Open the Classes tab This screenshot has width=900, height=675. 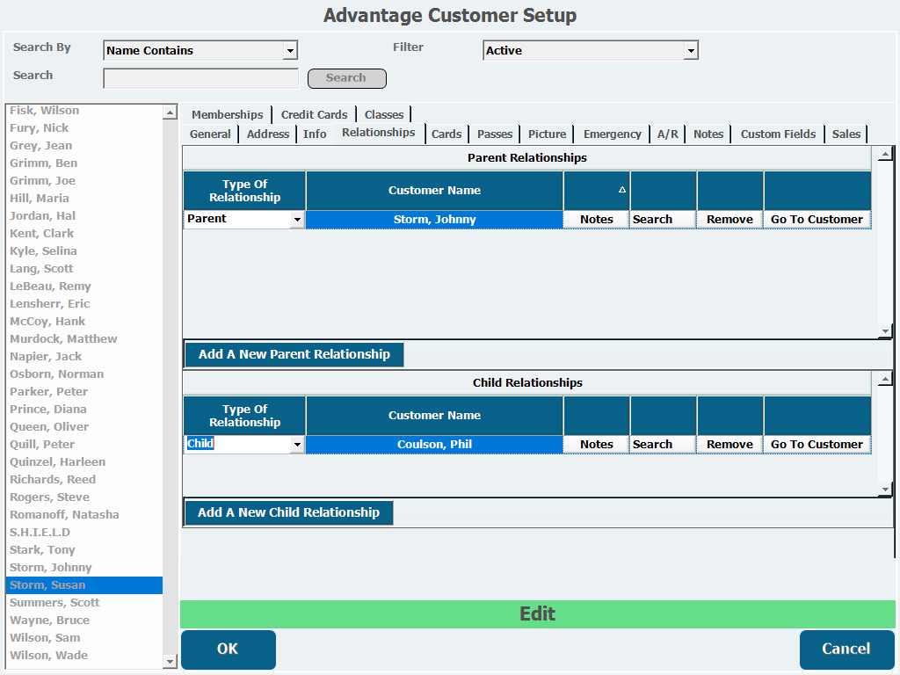pos(383,114)
